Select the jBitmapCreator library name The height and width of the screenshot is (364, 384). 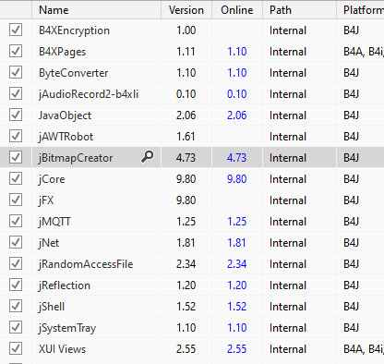(x=76, y=158)
